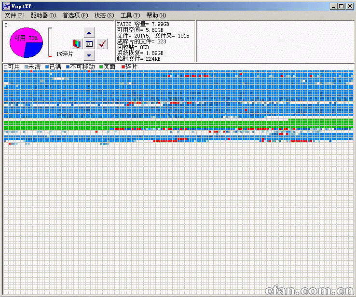The height and width of the screenshot is (297, 356).
Task: Expand the 工具 (T) menu
Action: (130, 15)
